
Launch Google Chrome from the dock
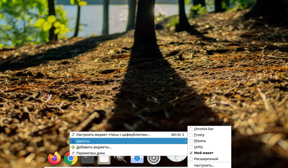(x=71, y=159)
